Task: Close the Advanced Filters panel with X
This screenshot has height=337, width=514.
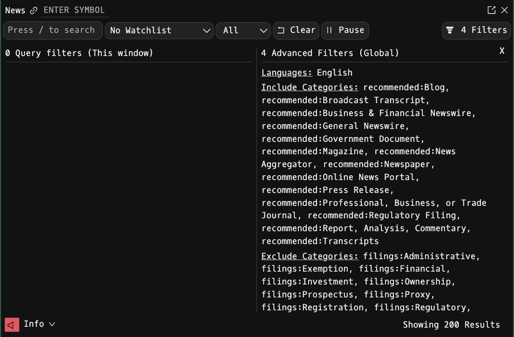Action: pyautogui.click(x=502, y=51)
